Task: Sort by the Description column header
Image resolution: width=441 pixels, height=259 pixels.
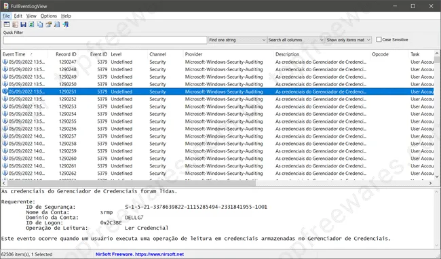Action: point(322,54)
